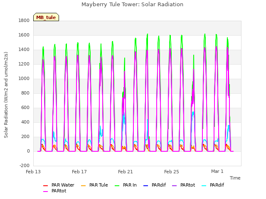Click the 1400 y-axis tick label
The image size is (266, 199).
pos(24,50)
